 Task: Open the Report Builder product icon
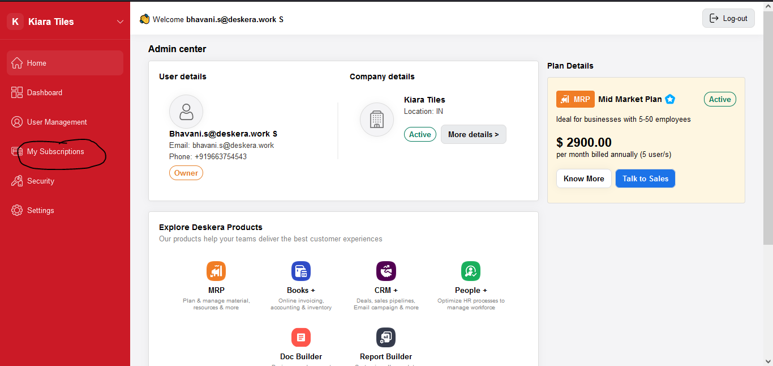(x=386, y=337)
